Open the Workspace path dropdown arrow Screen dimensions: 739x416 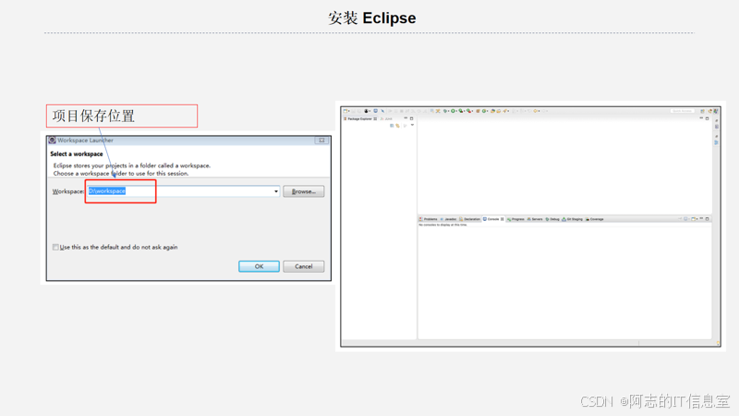(x=276, y=191)
